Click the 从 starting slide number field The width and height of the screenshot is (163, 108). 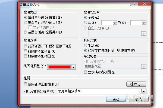coord(107,23)
